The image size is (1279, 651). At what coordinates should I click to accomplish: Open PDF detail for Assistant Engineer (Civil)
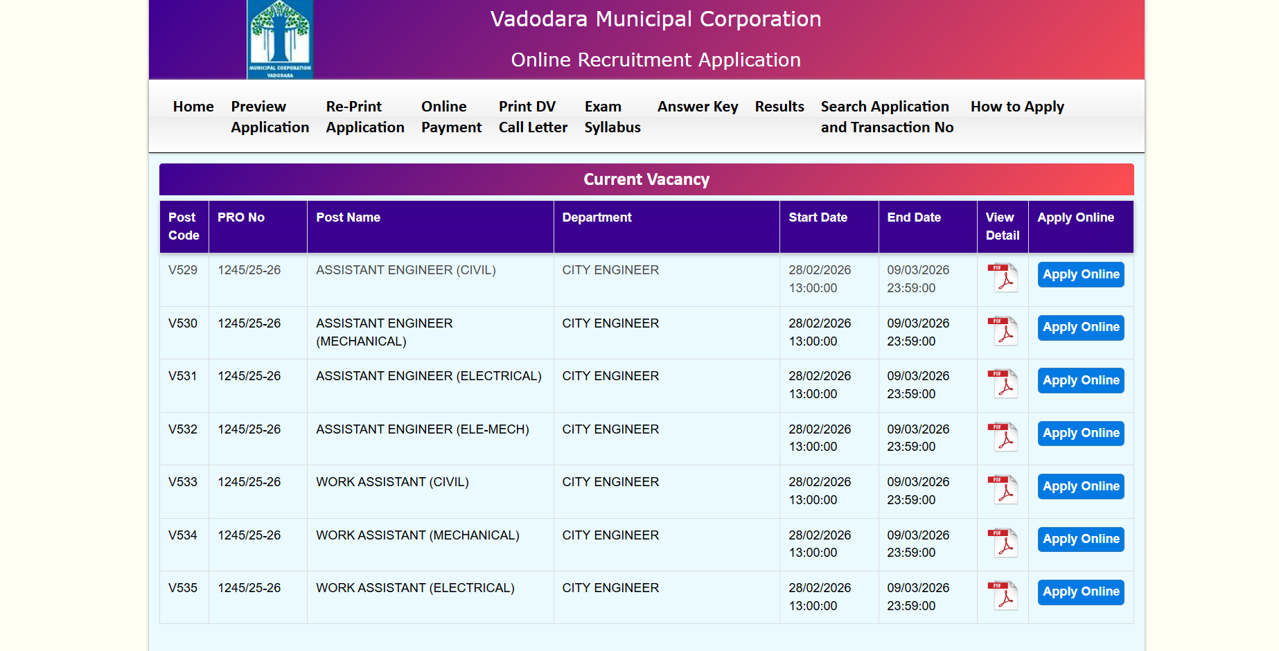point(1003,278)
